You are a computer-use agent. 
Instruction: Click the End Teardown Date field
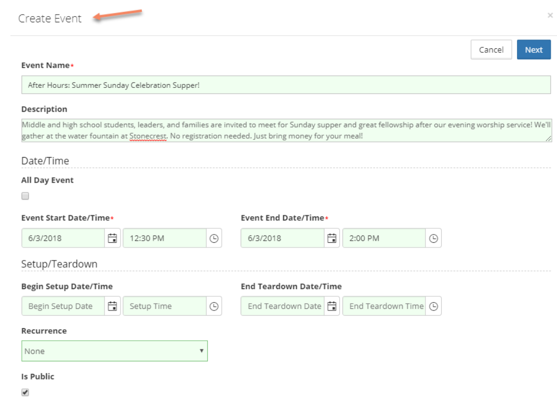tap(283, 306)
